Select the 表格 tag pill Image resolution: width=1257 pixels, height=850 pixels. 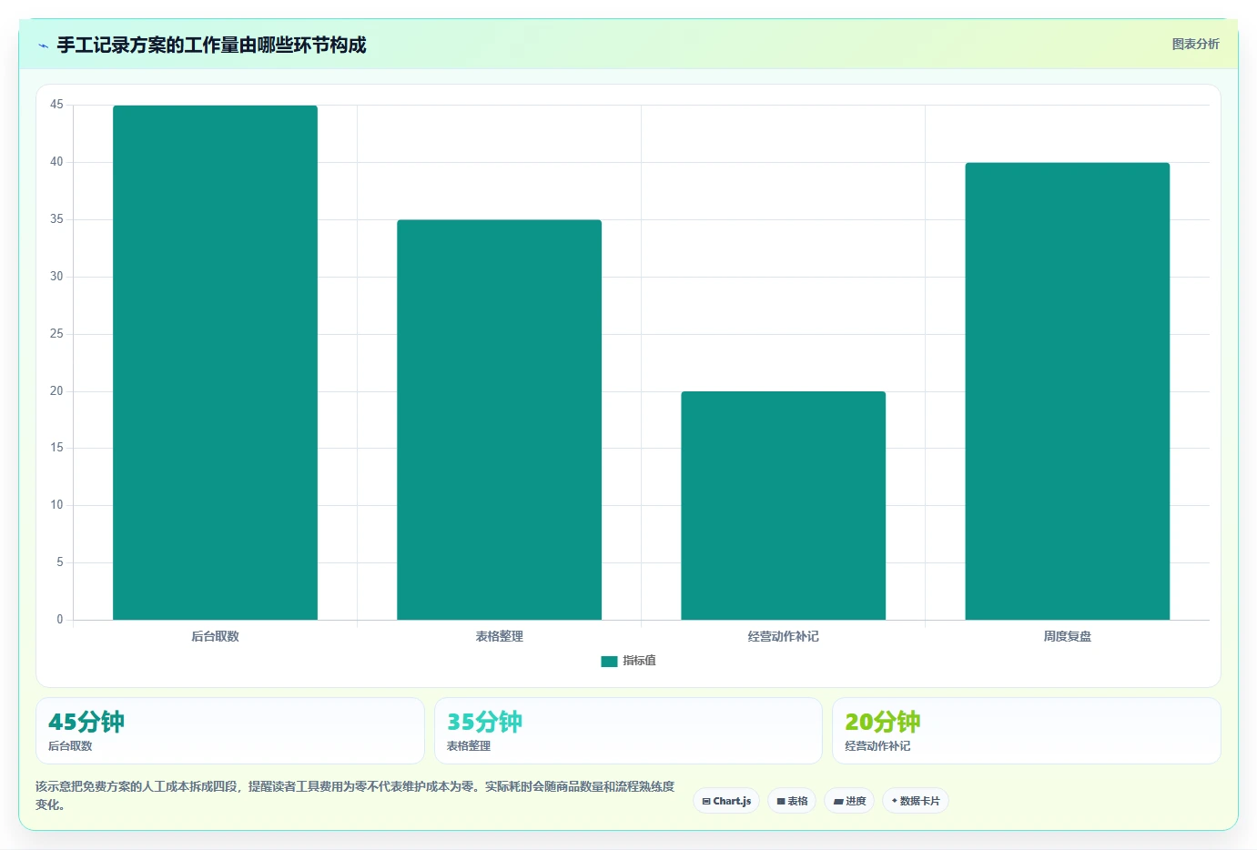[x=792, y=801]
